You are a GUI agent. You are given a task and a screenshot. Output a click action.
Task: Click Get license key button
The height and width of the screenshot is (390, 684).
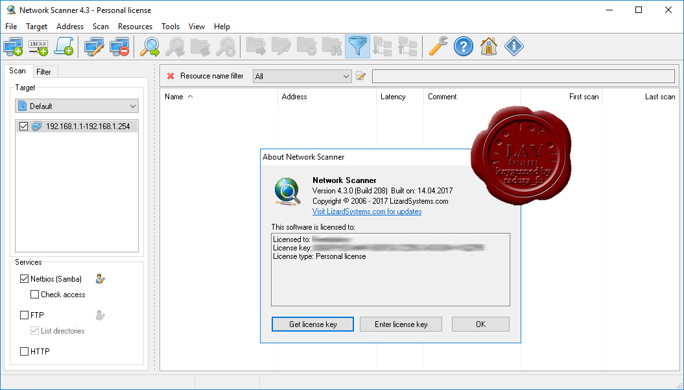pyautogui.click(x=313, y=324)
